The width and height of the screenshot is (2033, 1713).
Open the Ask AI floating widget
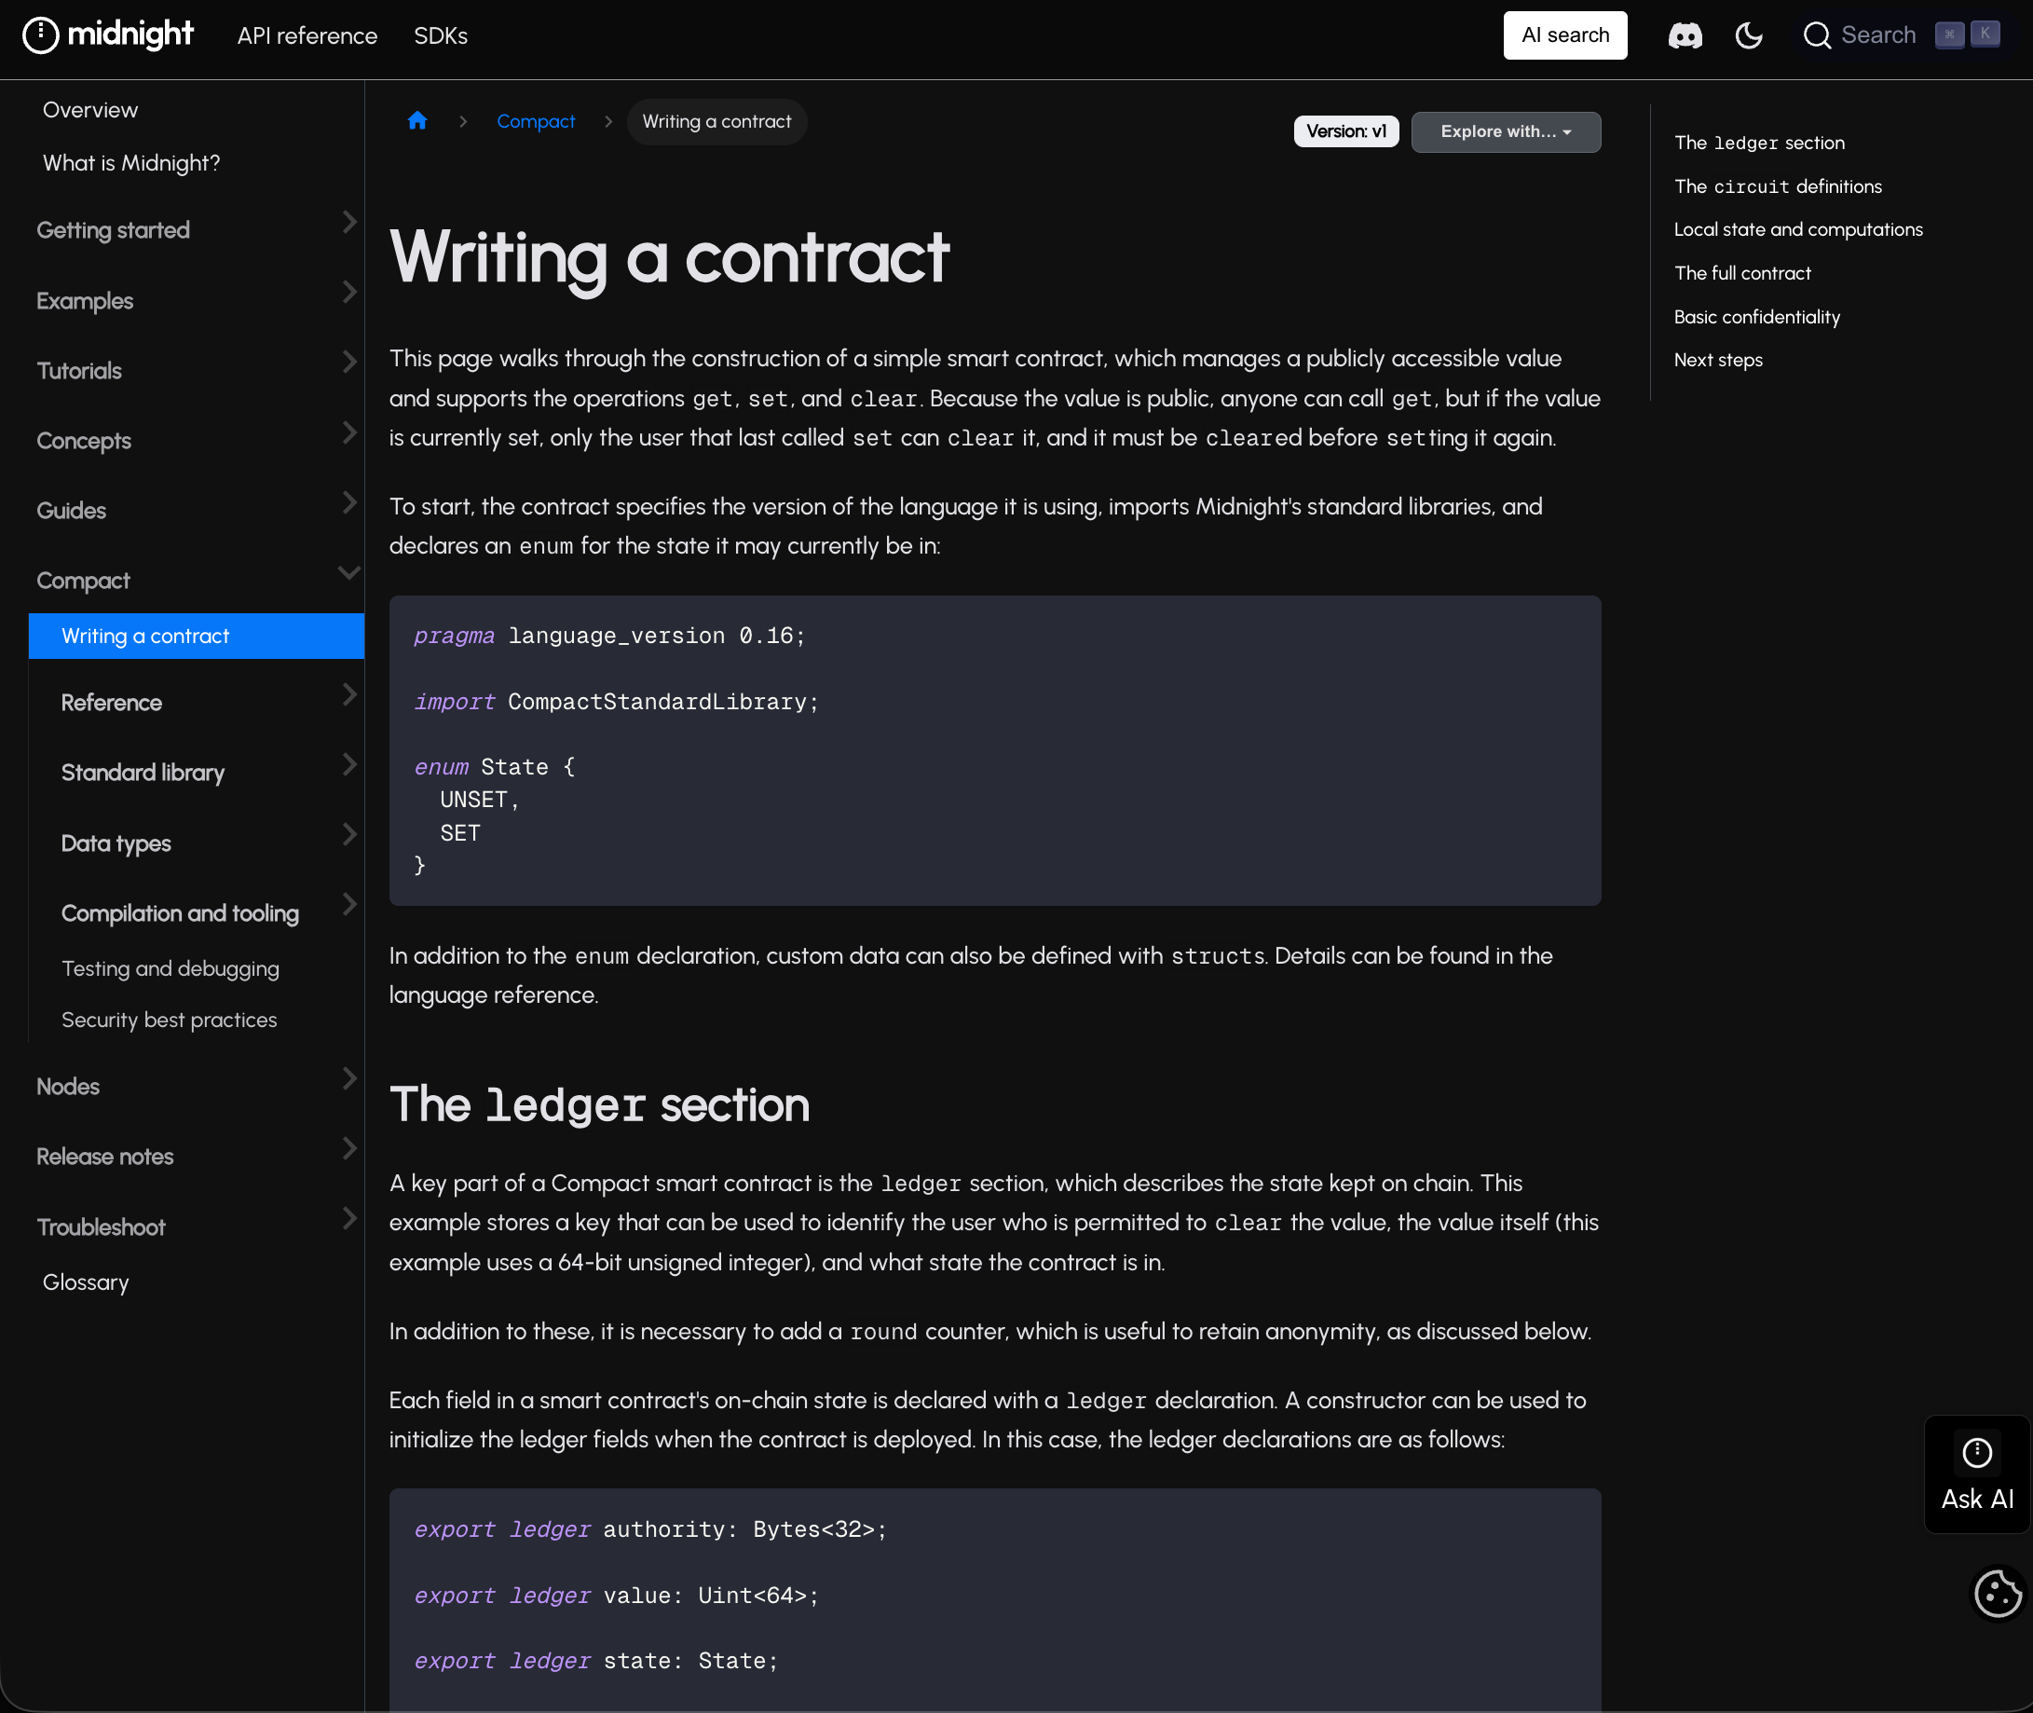tap(1977, 1473)
